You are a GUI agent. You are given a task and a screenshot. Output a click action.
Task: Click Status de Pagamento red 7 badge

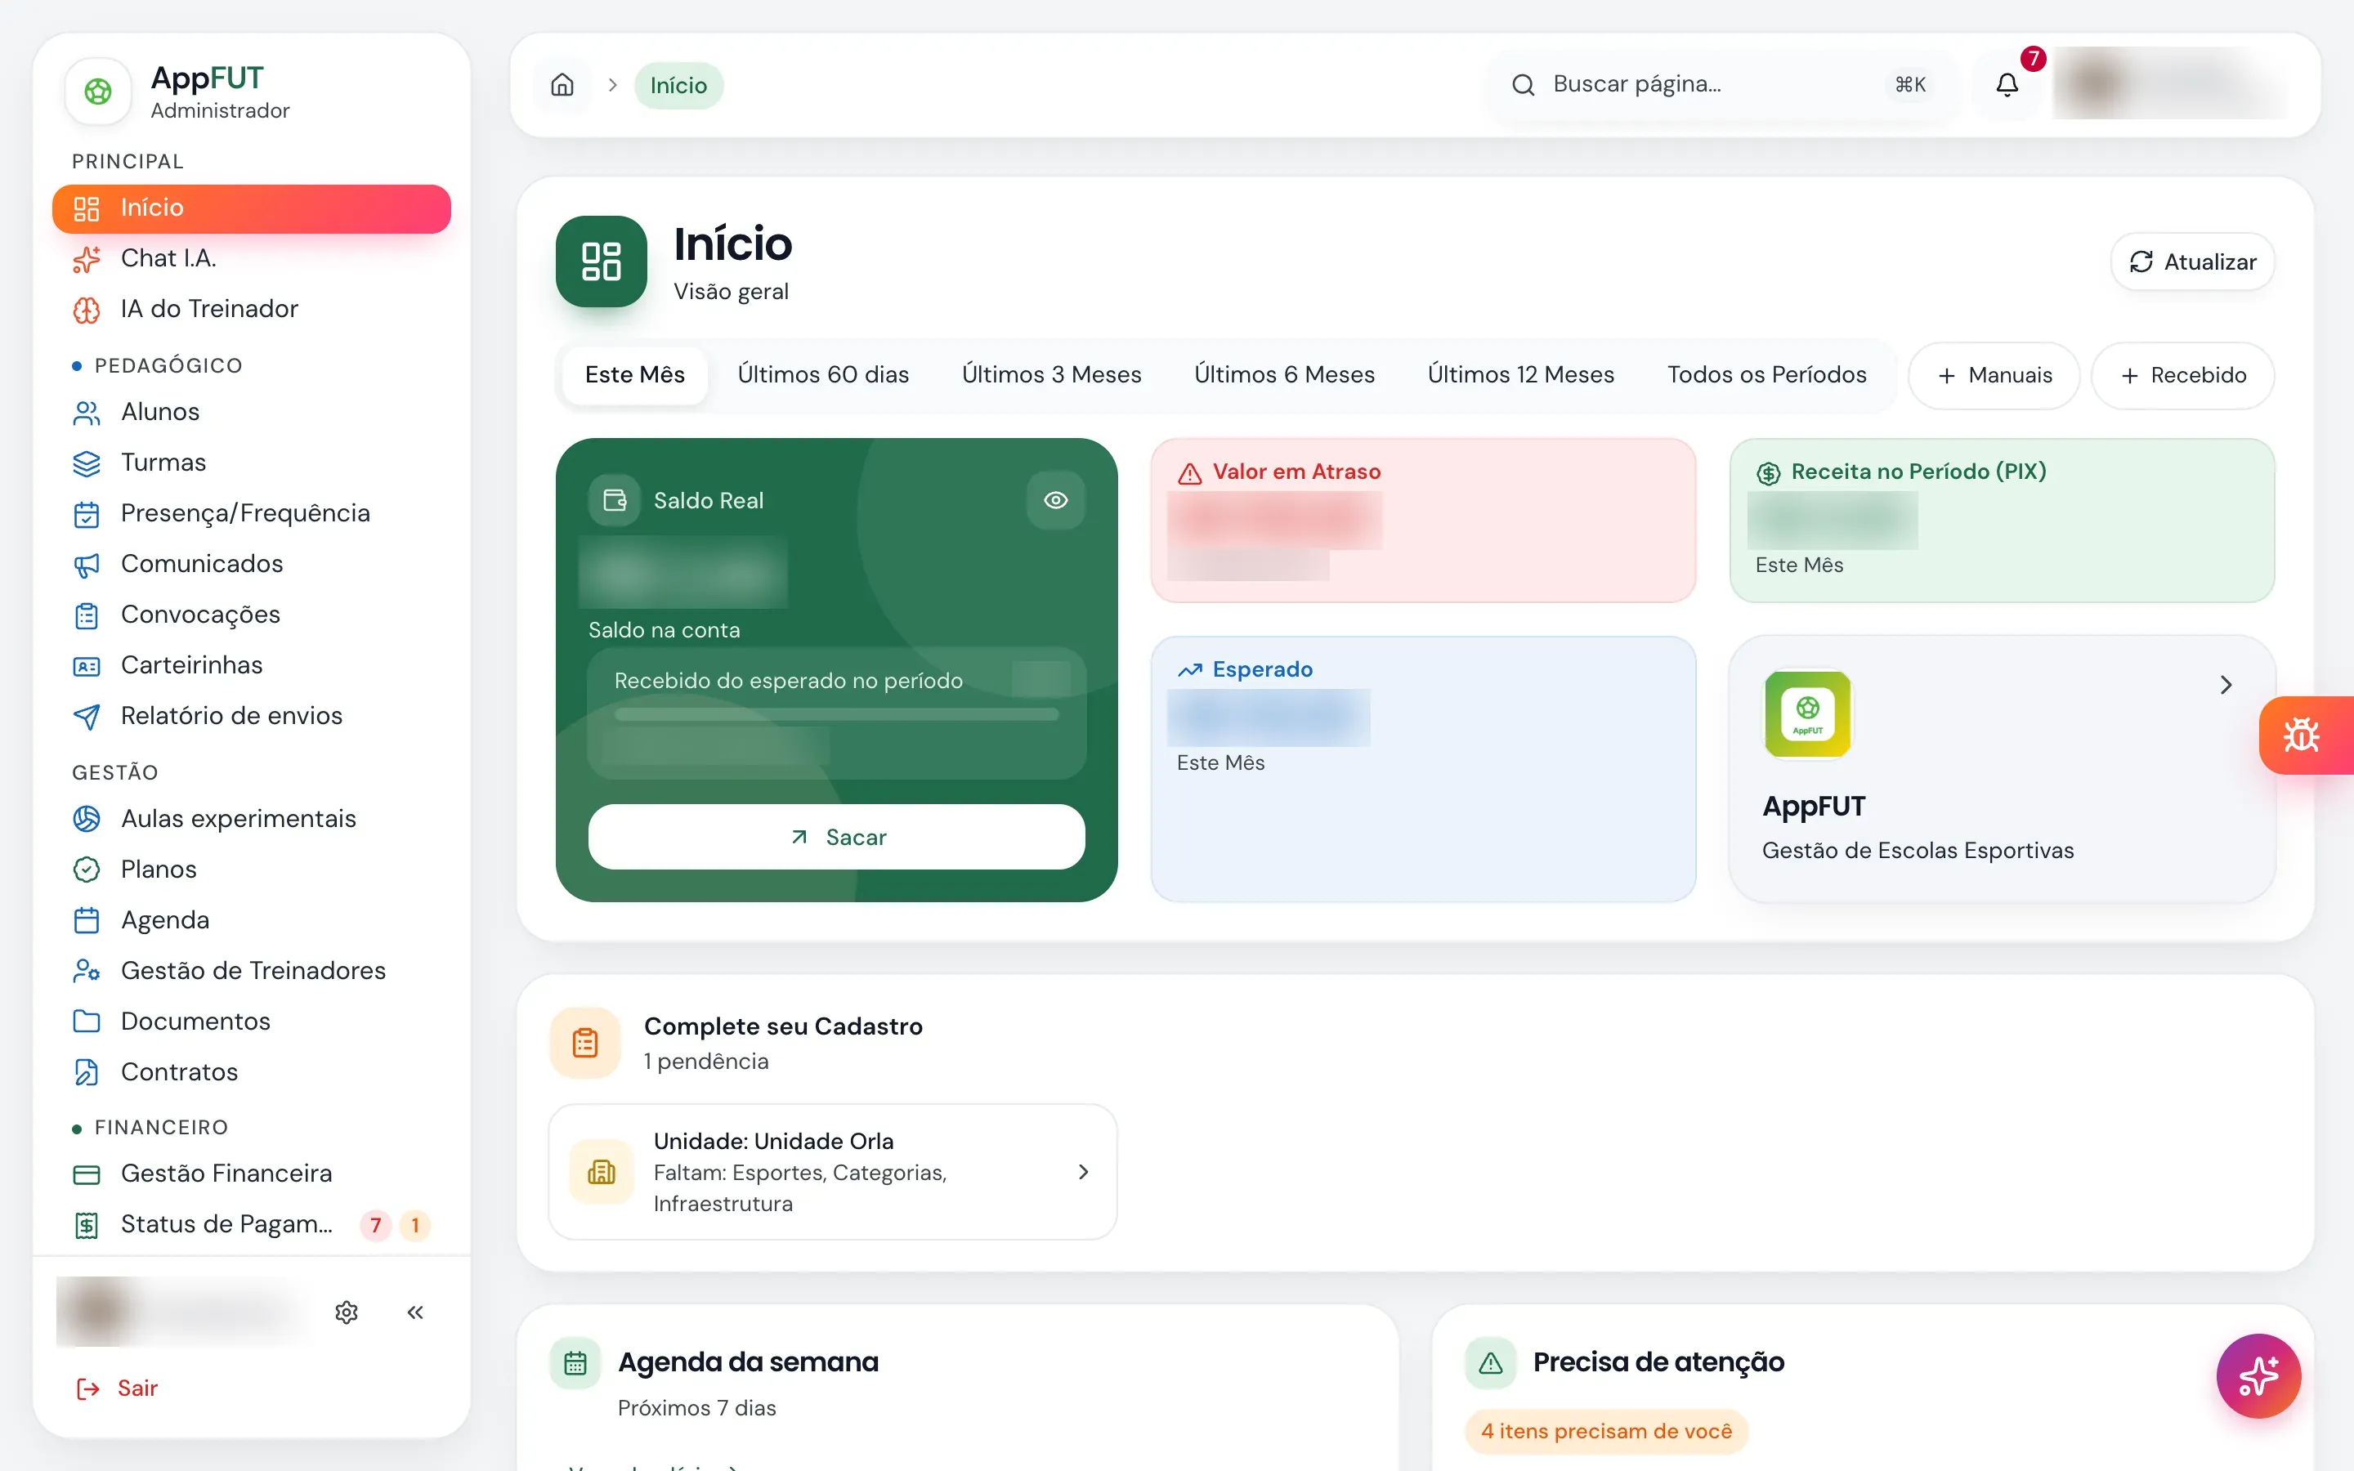375,1226
